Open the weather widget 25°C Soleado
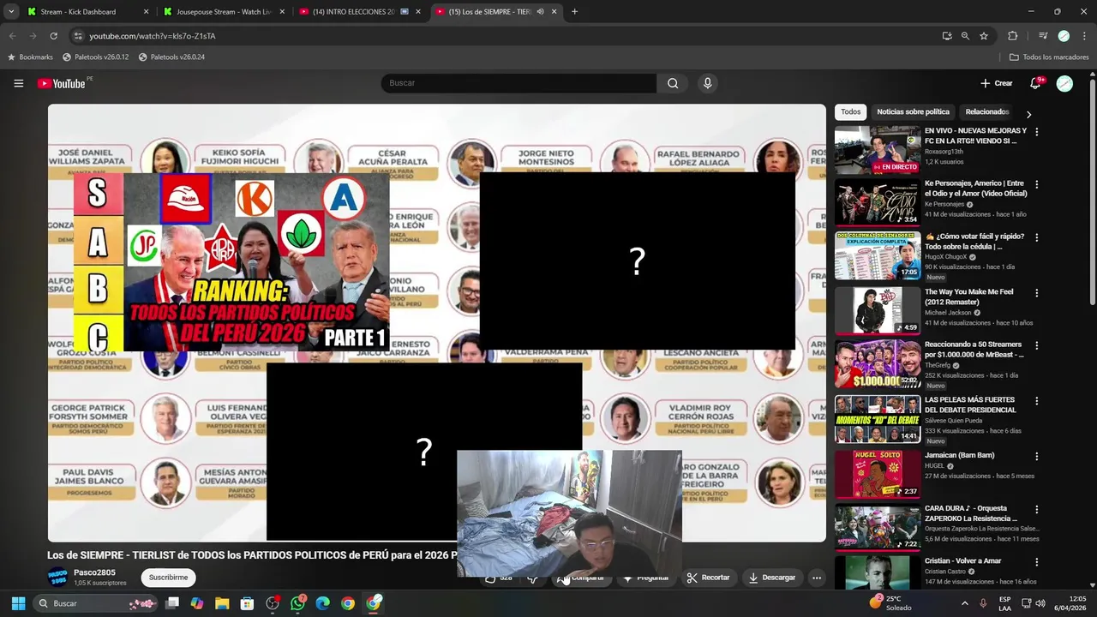This screenshot has height=617, width=1097. point(891,603)
